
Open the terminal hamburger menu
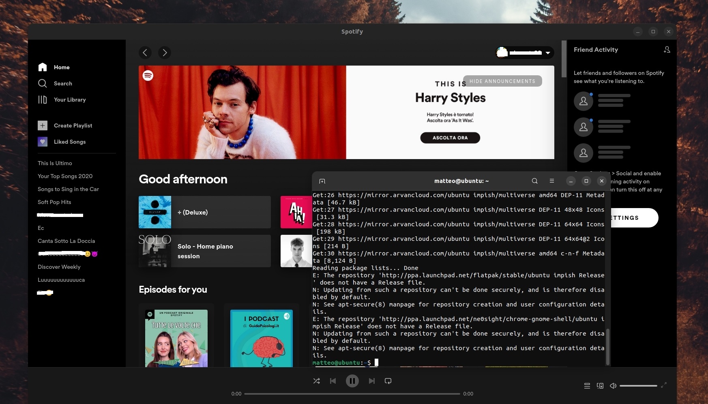(x=551, y=181)
